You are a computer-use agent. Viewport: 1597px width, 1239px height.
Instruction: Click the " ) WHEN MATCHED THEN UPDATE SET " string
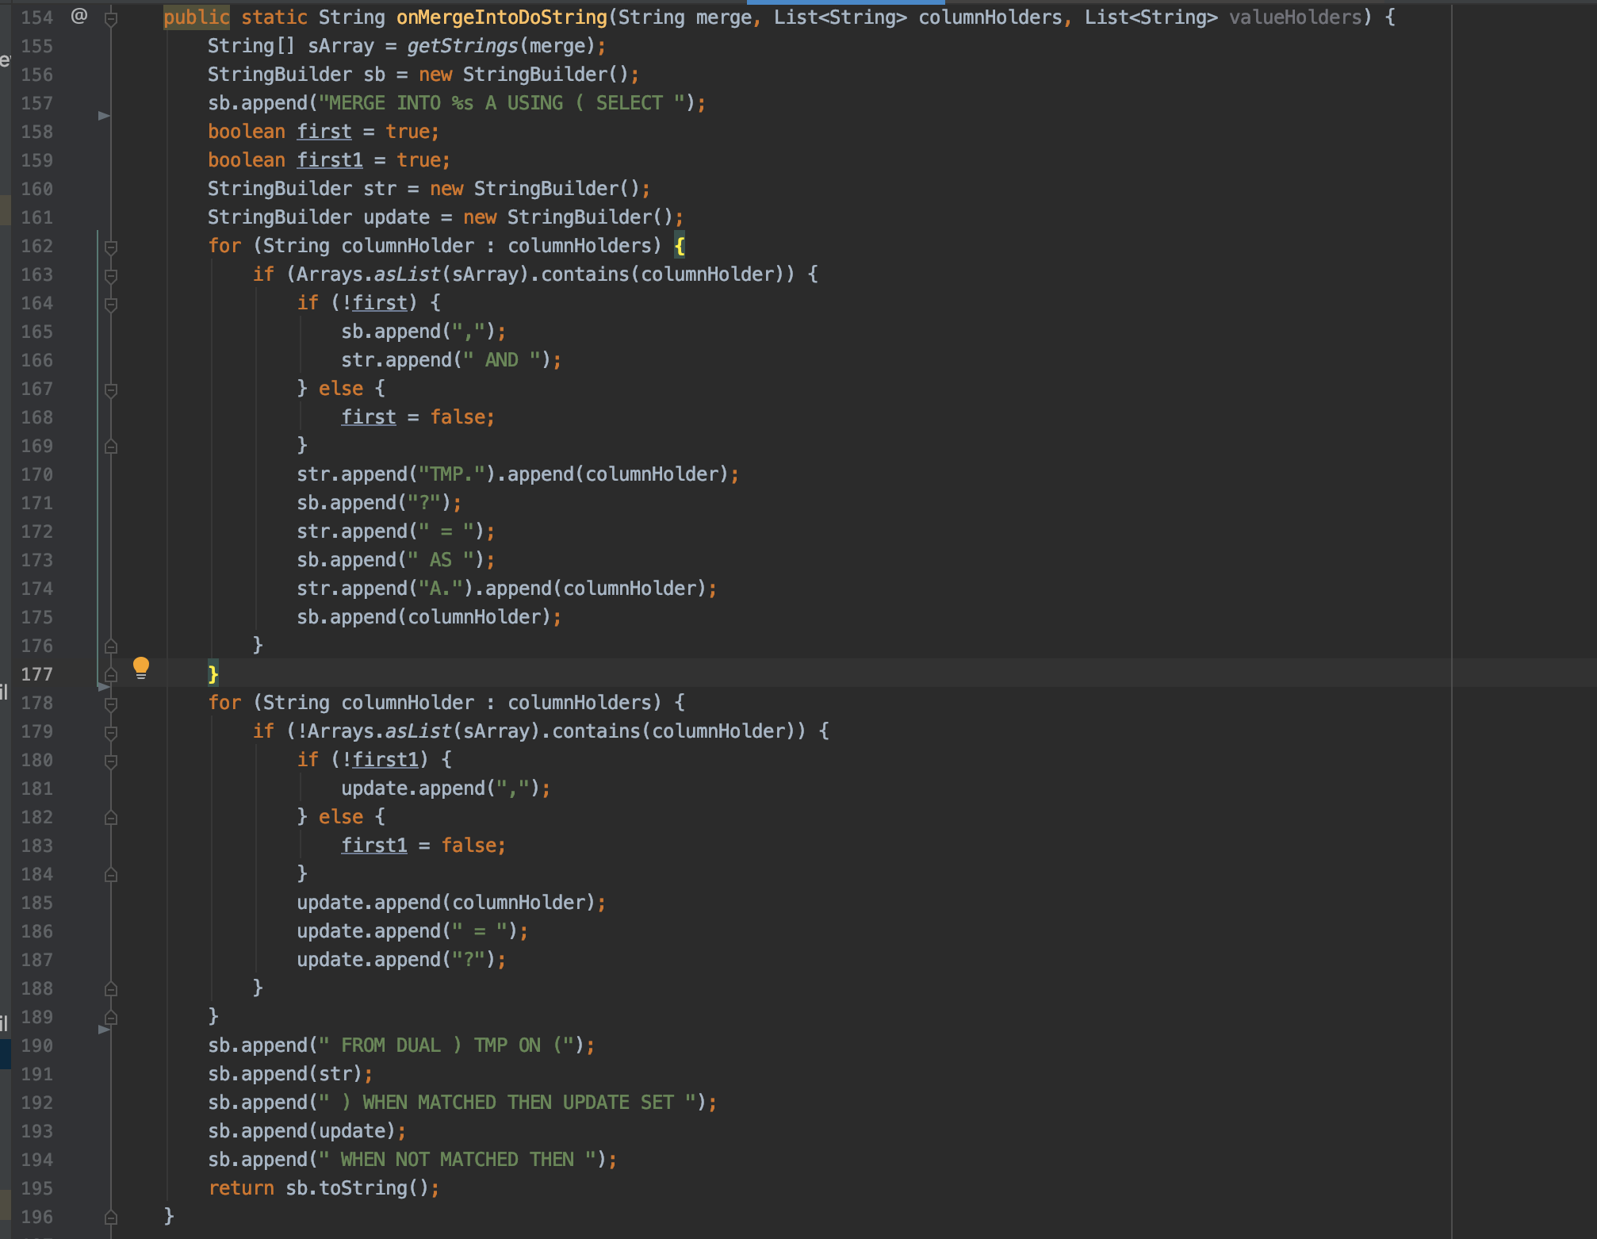pyautogui.click(x=507, y=1103)
